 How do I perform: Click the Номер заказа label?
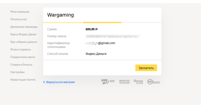point(57,36)
